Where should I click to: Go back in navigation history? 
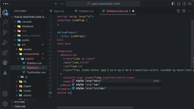56,4
